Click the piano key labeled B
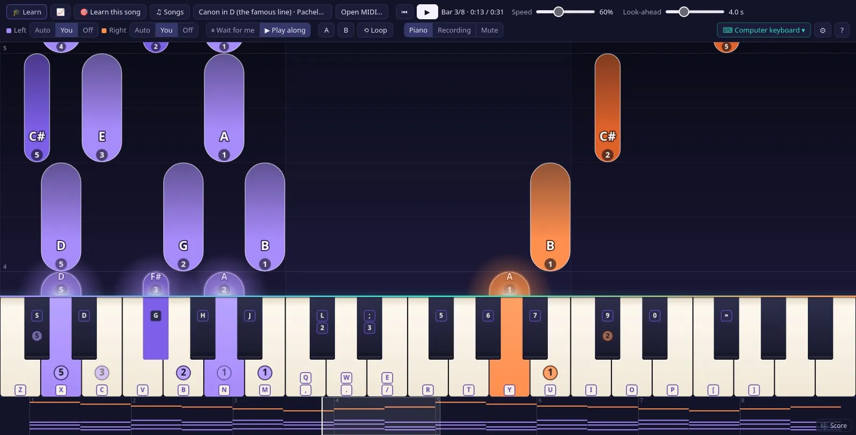856x435 pixels. [x=184, y=377]
